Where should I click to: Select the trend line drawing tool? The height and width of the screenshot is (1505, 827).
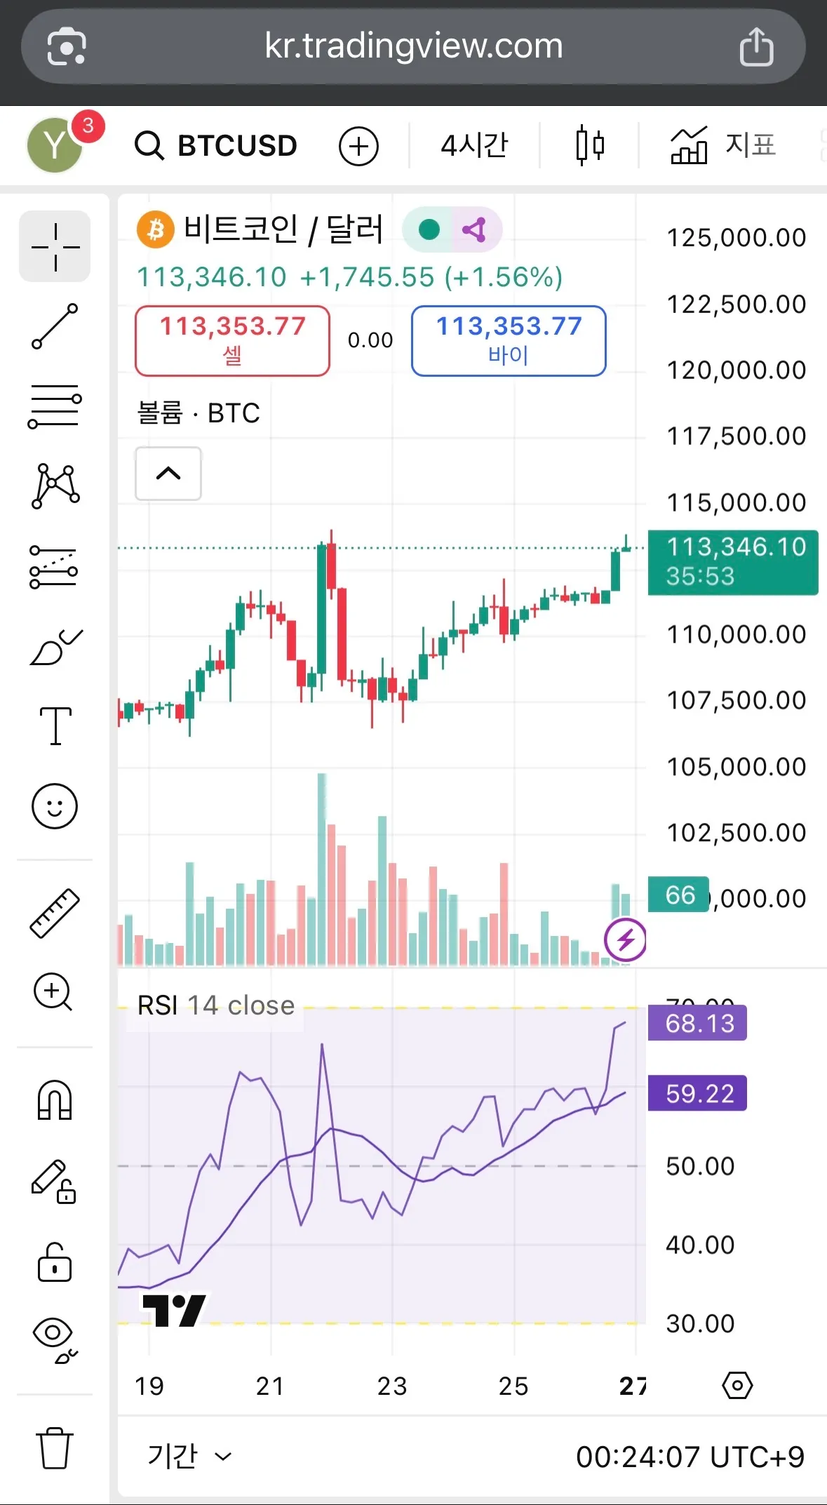(x=55, y=326)
